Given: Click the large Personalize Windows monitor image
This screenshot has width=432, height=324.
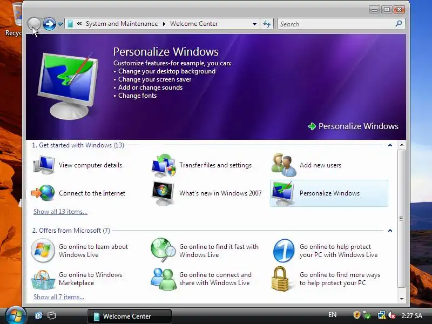Looking at the screenshot, I should coord(68,86).
